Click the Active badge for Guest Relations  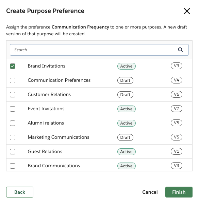tap(126, 152)
